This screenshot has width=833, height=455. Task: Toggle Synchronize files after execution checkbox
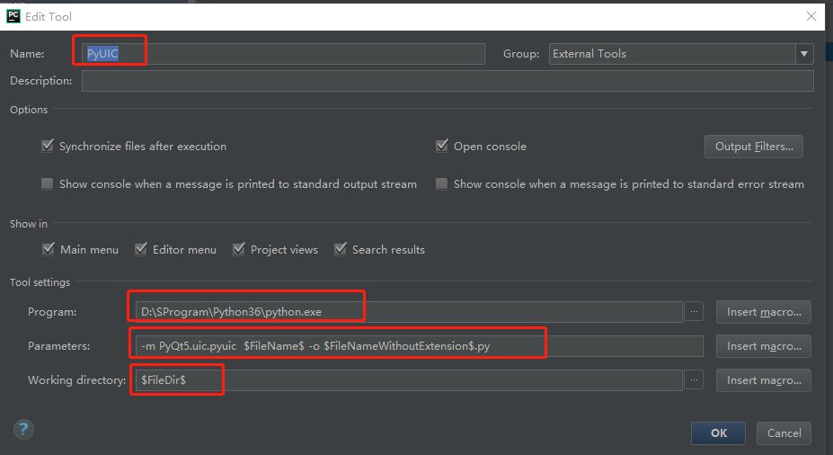click(48, 146)
